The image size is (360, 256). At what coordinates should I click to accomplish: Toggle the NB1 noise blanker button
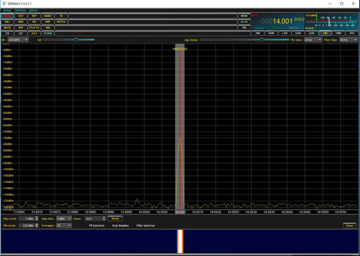tap(7, 22)
